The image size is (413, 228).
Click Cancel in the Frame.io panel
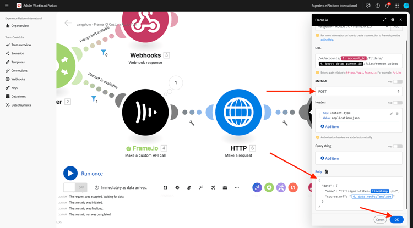click(380, 220)
